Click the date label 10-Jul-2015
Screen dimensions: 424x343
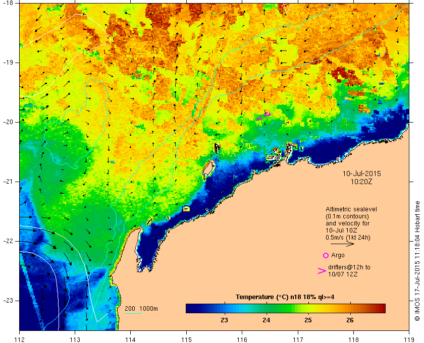point(361,174)
